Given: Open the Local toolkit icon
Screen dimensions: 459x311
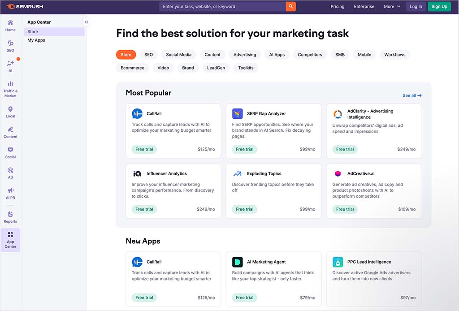Looking at the screenshot, I should point(10,112).
